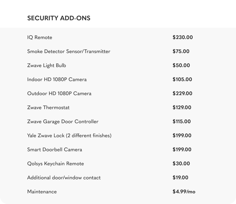Screen dimensions: 236x204
Task: Select the Smart Doorbell Camera item
Action: coord(55,149)
